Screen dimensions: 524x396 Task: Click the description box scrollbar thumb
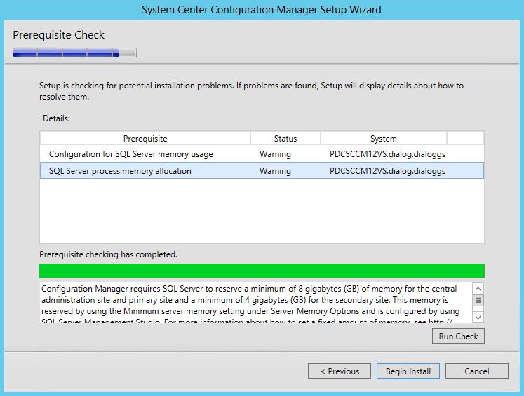point(478,300)
